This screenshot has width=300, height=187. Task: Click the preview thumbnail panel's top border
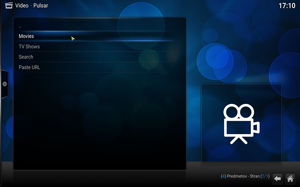[241, 84]
